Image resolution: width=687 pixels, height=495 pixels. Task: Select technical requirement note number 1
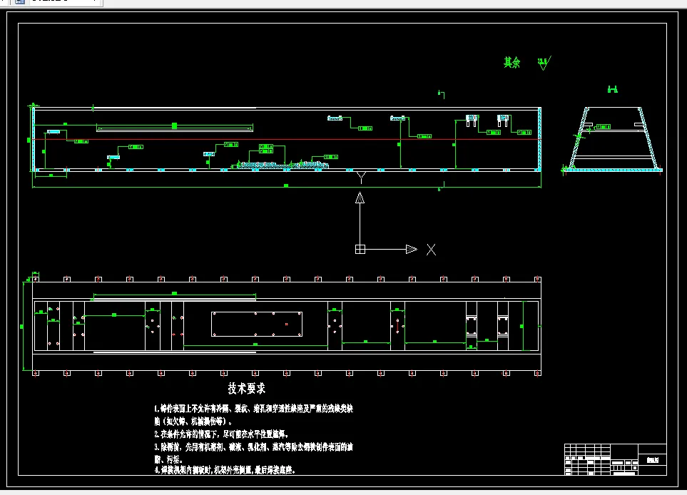tap(253, 414)
